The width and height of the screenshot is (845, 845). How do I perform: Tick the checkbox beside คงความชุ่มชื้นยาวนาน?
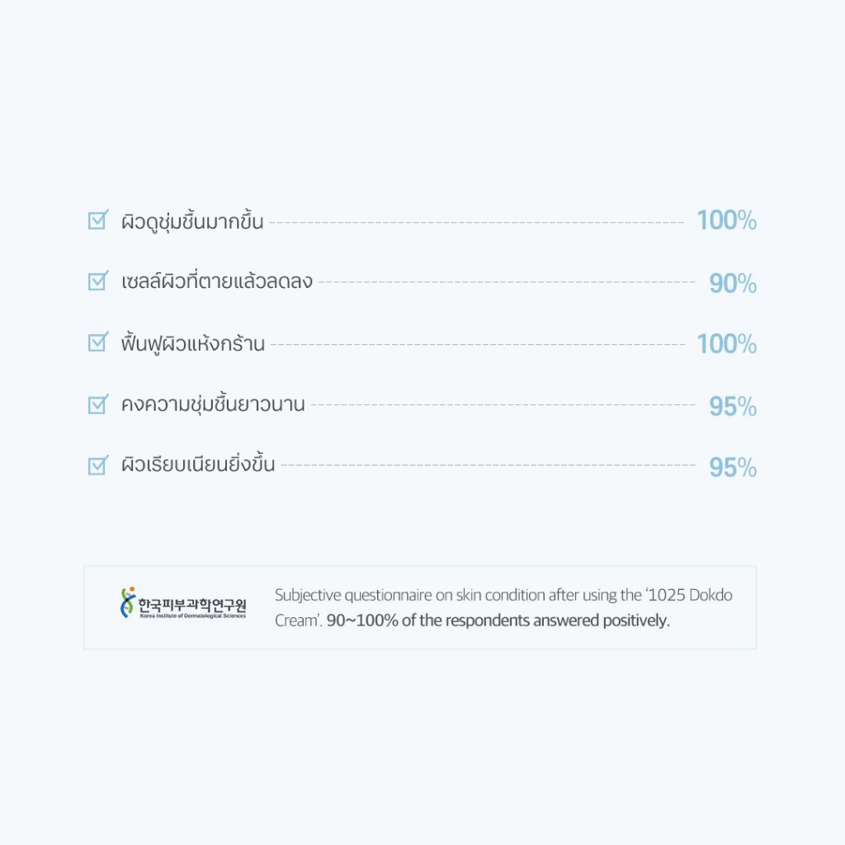point(98,404)
